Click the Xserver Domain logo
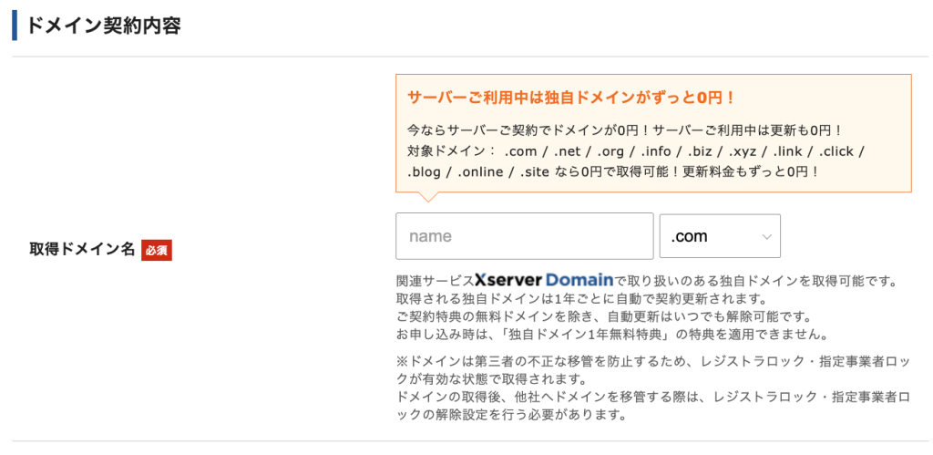Viewport: 933px width, 455px height. point(543,280)
